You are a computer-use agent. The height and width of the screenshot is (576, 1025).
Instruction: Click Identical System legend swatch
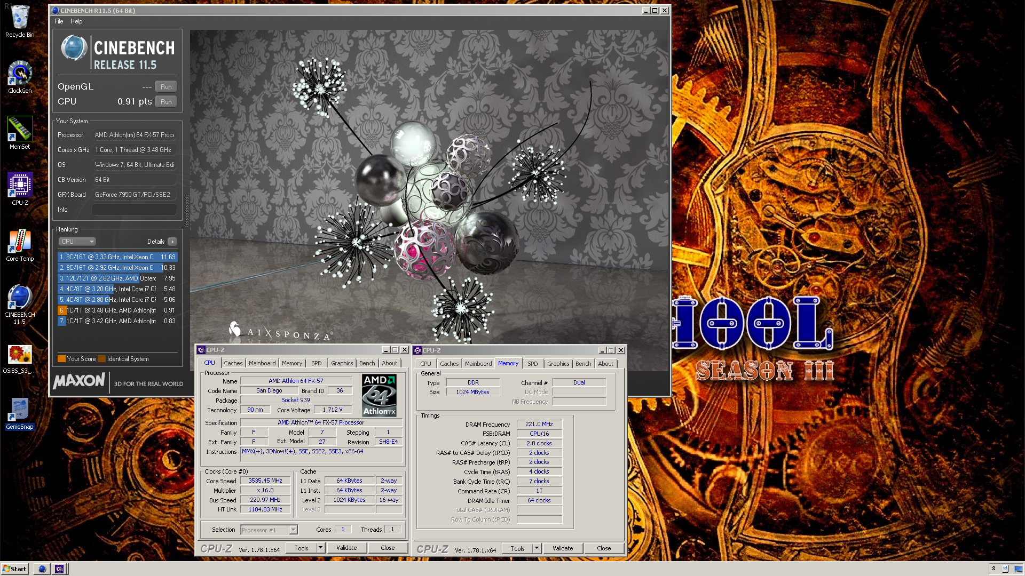102,359
